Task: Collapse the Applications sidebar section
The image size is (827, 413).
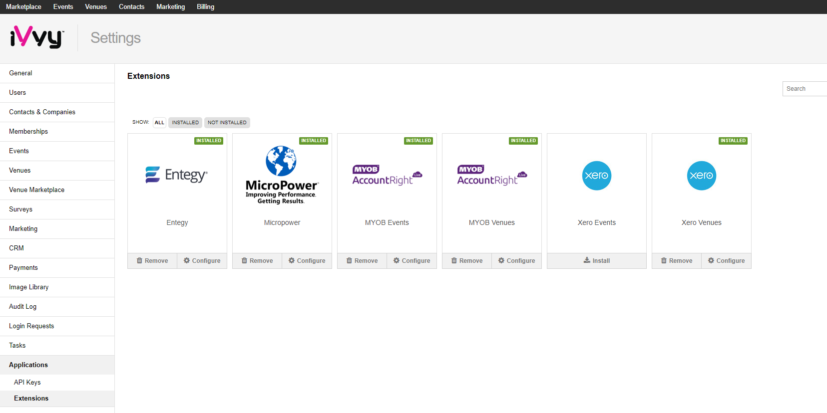Action: tap(57, 365)
